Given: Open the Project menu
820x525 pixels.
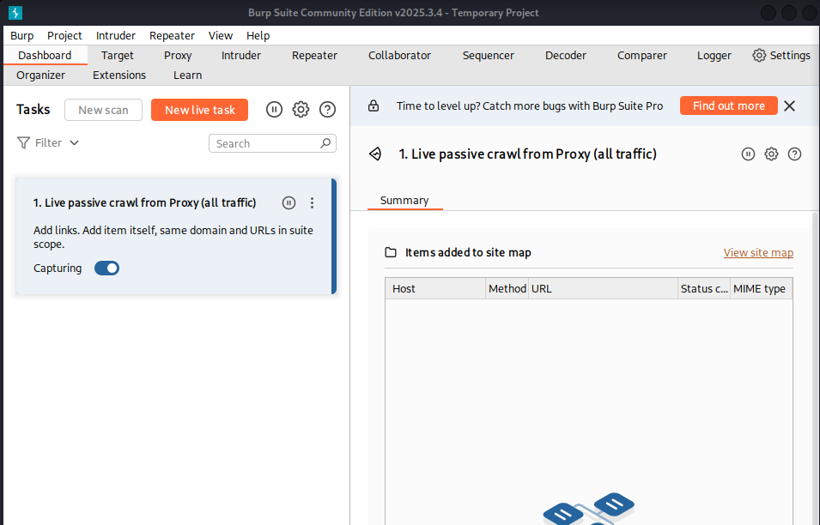Looking at the screenshot, I should 64,35.
